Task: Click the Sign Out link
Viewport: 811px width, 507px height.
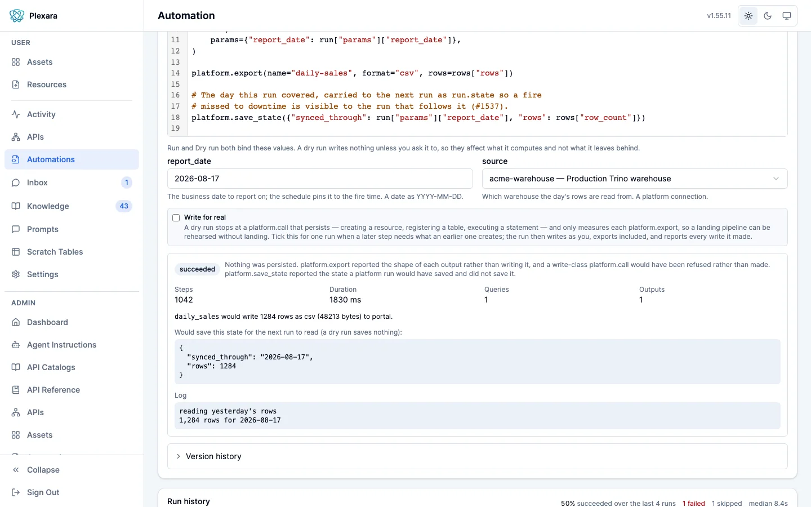Action: [72, 492]
